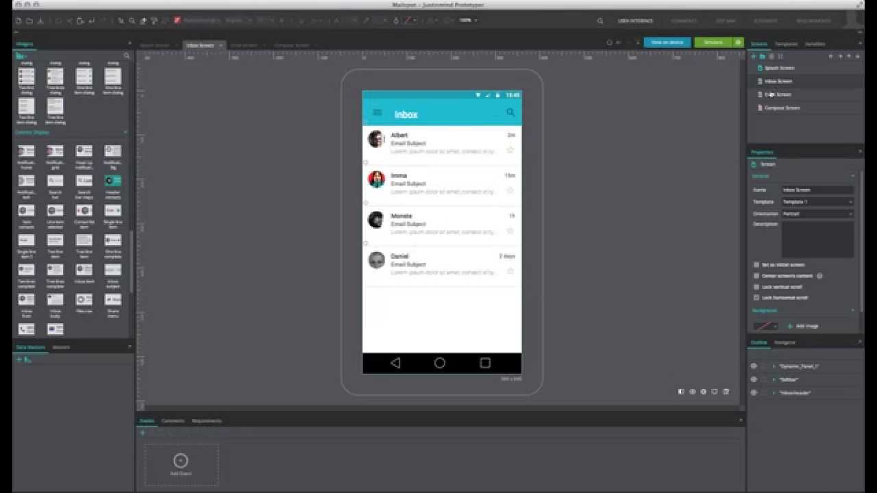Collapse the General properties section
The height and width of the screenshot is (493, 877).
coord(852,177)
